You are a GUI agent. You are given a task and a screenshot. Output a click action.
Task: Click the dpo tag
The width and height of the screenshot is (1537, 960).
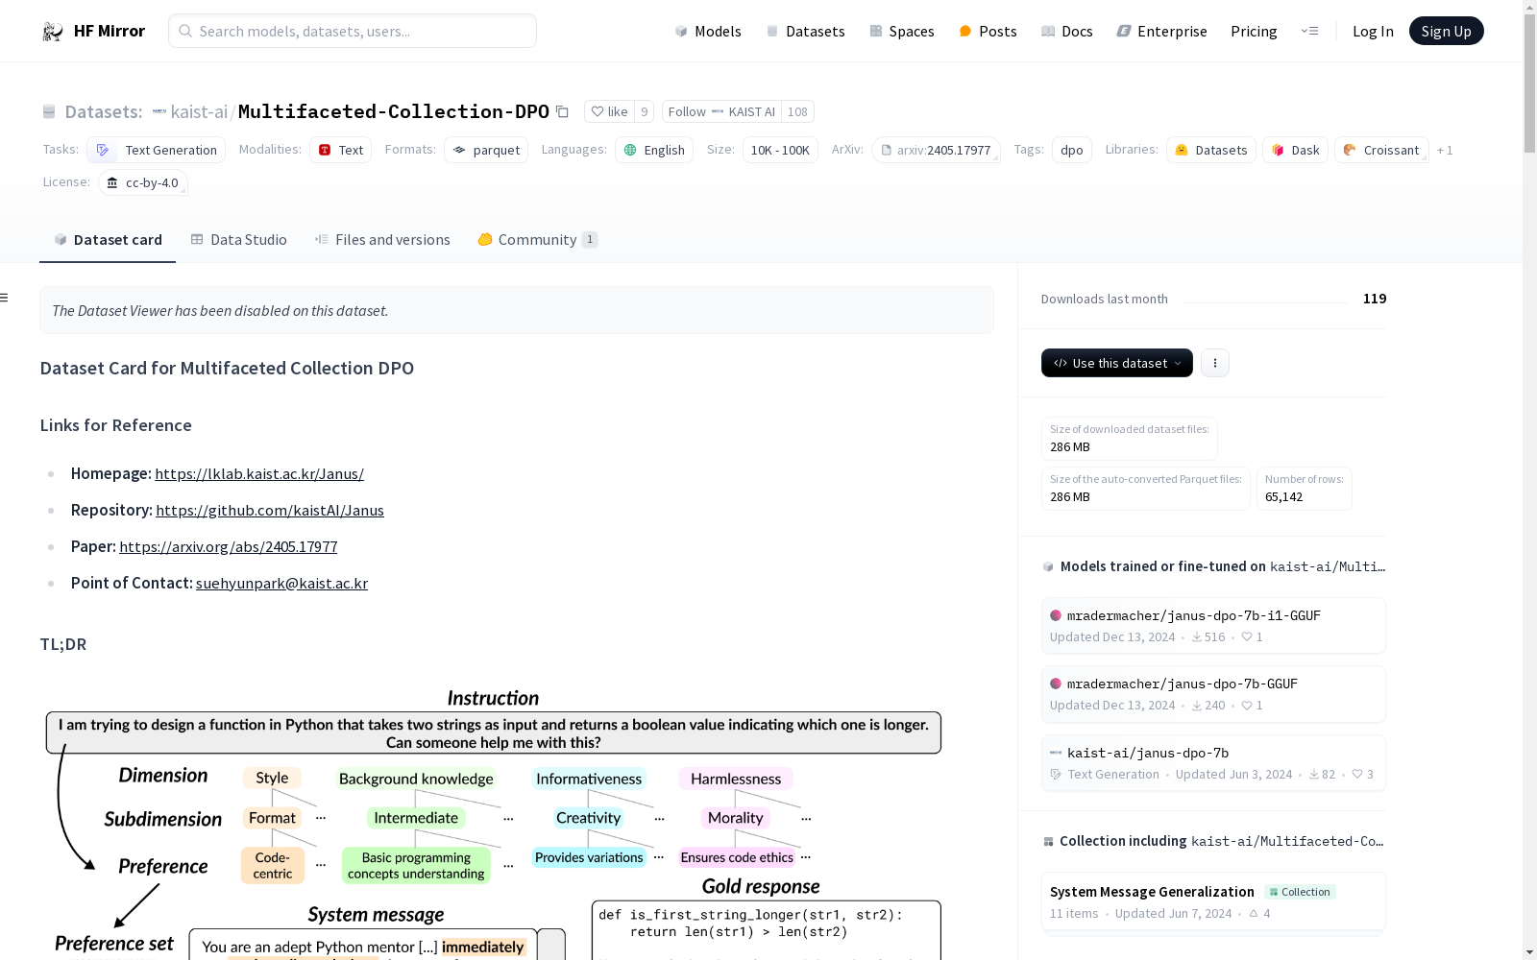click(x=1072, y=150)
